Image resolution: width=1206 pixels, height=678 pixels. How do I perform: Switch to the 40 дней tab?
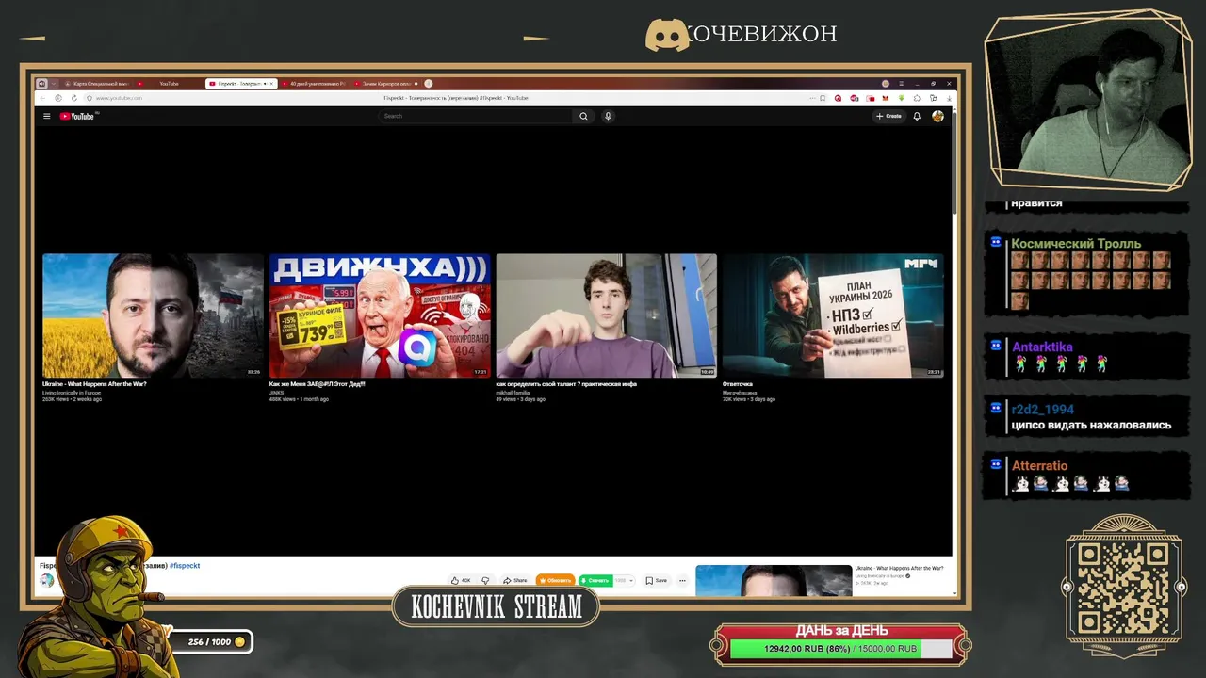pyautogui.click(x=315, y=84)
